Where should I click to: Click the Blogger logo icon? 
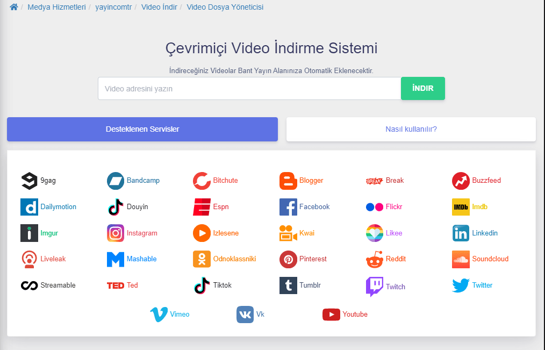[288, 181]
